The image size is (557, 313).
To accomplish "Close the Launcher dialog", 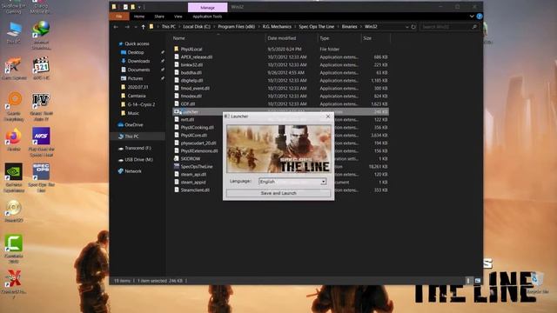I will [x=328, y=116].
